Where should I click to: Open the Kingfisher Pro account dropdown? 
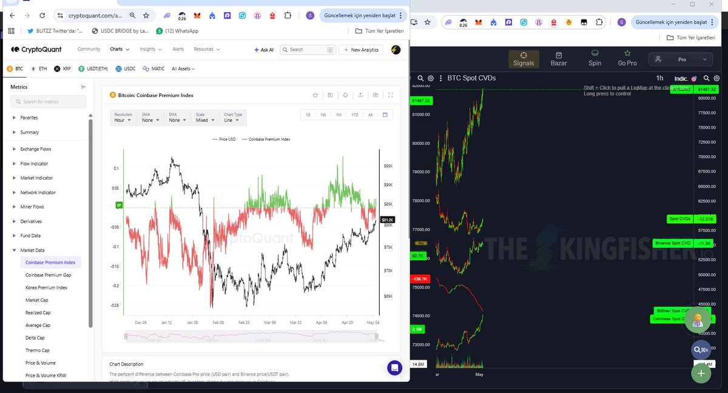[680, 59]
